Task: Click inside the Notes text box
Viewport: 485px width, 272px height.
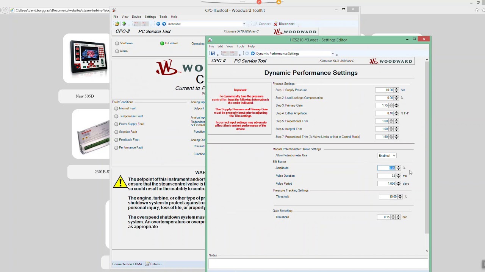Action: coord(318,263)
